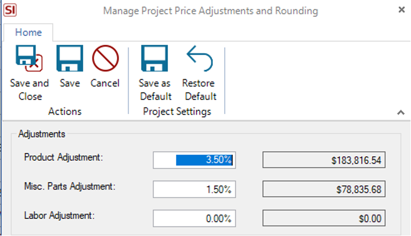
Task: Select the $78,835.68 misc parts amount
Action: (x=324, y=189)
